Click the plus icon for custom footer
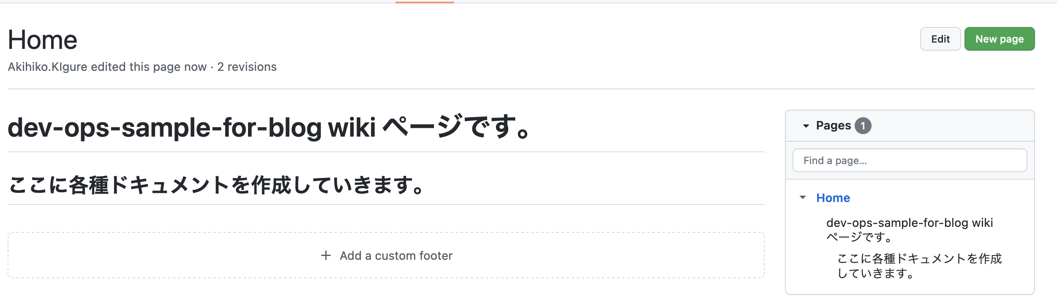This screenshot has width=1057, height=307. [326, 256]
